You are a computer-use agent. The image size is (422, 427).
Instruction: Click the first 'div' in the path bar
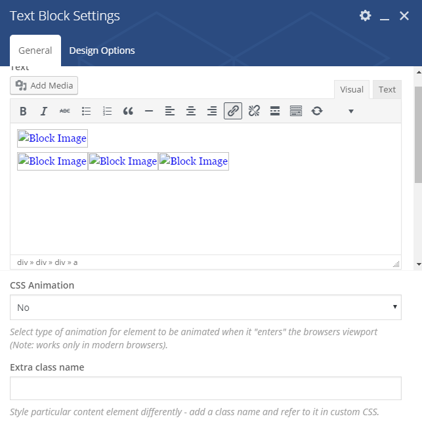tap(22, 262)
